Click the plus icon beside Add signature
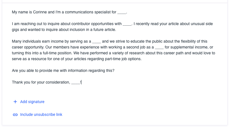The width and height of the screenshot is (229, 127). point(15,102)
